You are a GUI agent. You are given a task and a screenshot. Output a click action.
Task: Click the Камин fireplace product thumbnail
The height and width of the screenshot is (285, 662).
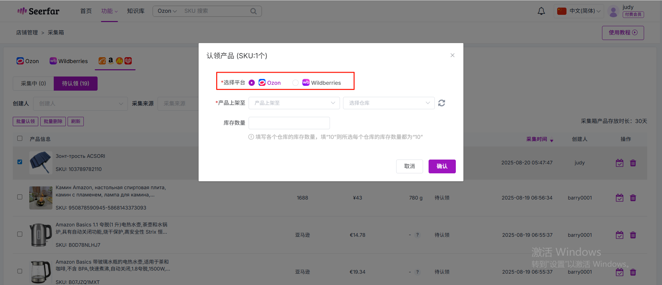click(41, 198)
